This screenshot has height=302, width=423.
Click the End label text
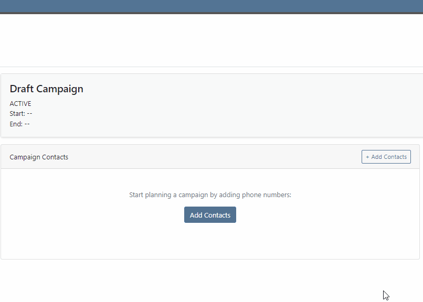click(16, 124)
